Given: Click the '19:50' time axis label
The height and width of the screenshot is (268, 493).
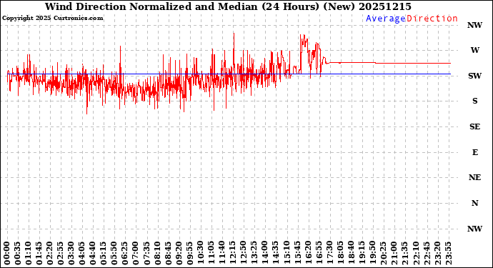Looking at the screenshot, I should coord(372,254).
